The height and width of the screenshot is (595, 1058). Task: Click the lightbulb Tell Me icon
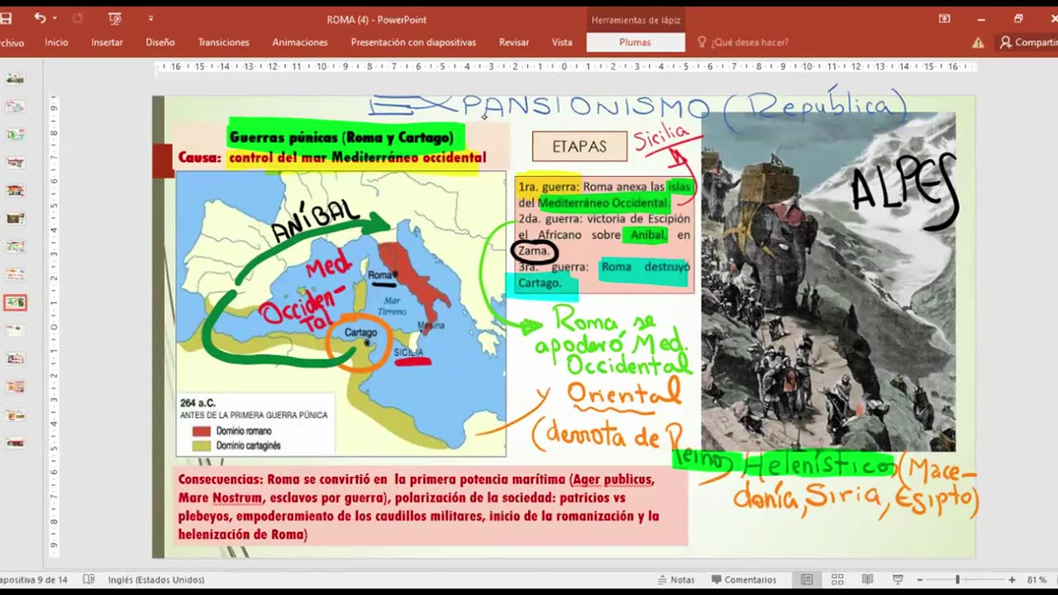(x=702, y=42)
